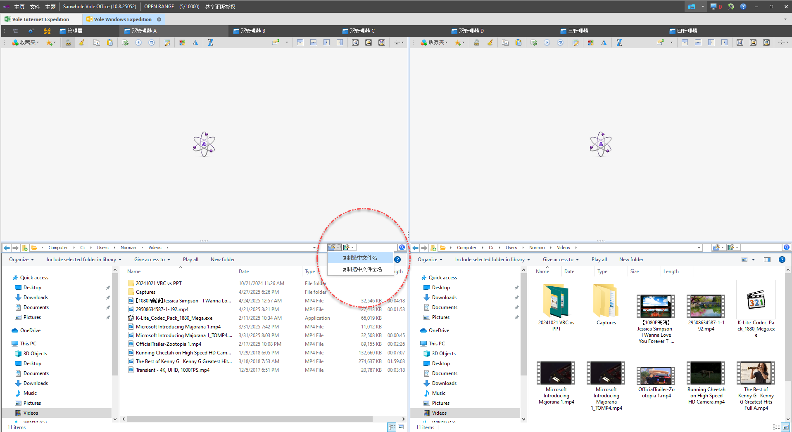
Task: Open the 主页 menu in title bar
Action: [19, 7]
